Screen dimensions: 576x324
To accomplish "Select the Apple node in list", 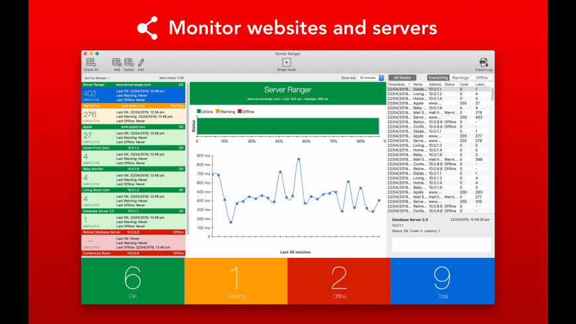I will 133,135.
